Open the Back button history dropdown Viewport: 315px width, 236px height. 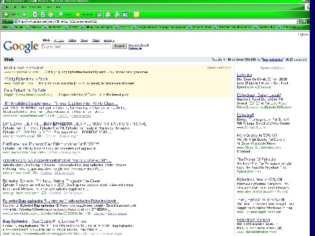pos(18,14)
